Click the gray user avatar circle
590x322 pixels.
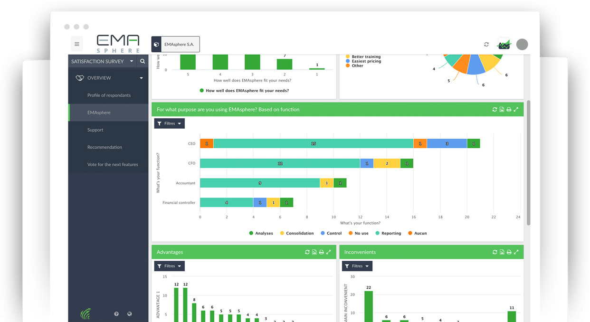(522, 44)
